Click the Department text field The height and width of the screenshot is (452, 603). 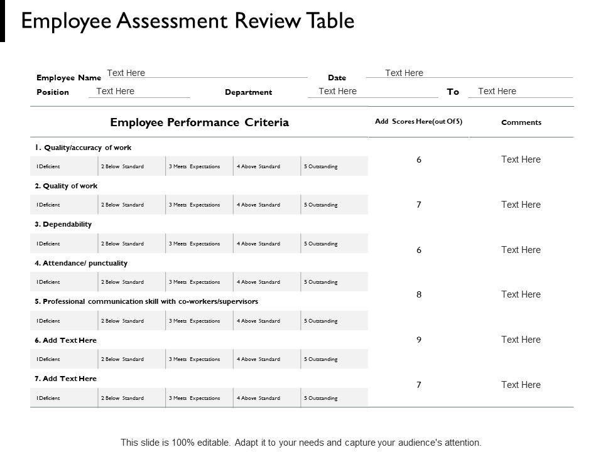338,92
